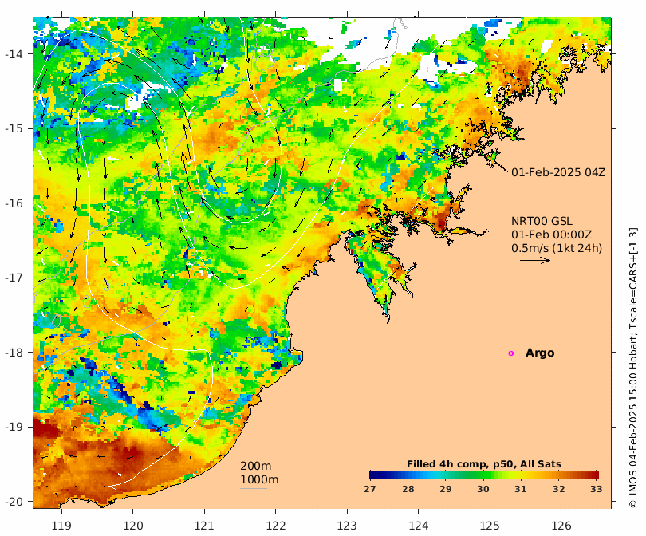Viewport: 646px width, 536px height.
Task: Click the '01-Feb-2025 04Z' date label
Action: point(558,172)
